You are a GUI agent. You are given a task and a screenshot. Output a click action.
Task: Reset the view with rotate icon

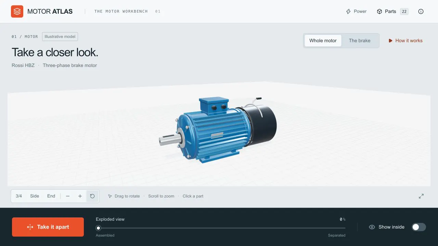point(92,196)
